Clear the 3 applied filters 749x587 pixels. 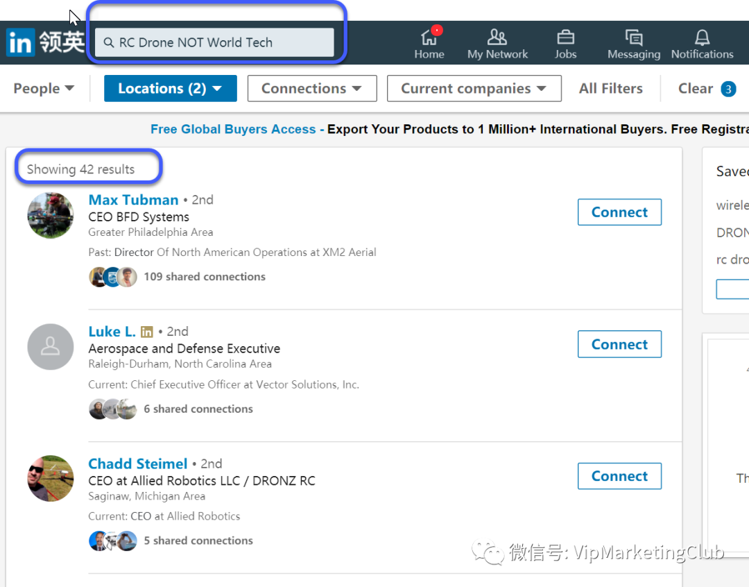point(707,88)
